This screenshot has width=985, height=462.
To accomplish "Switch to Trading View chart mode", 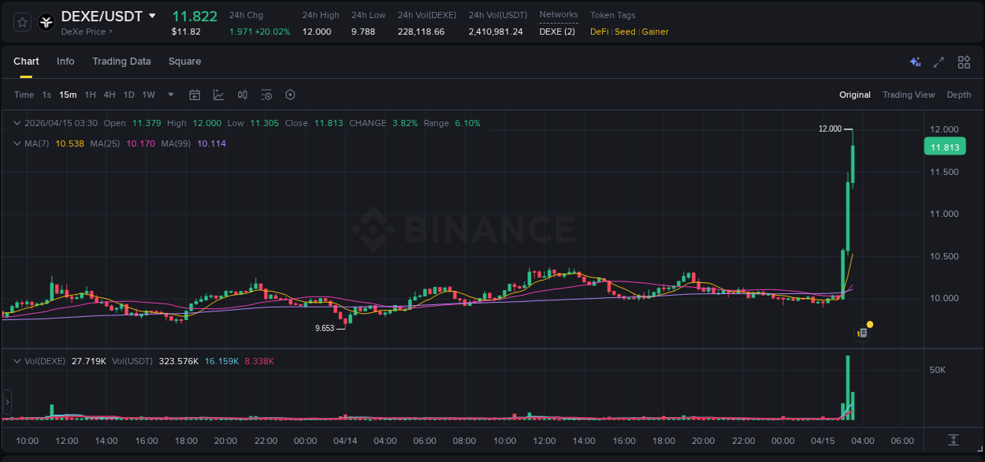I will point(909,95).
